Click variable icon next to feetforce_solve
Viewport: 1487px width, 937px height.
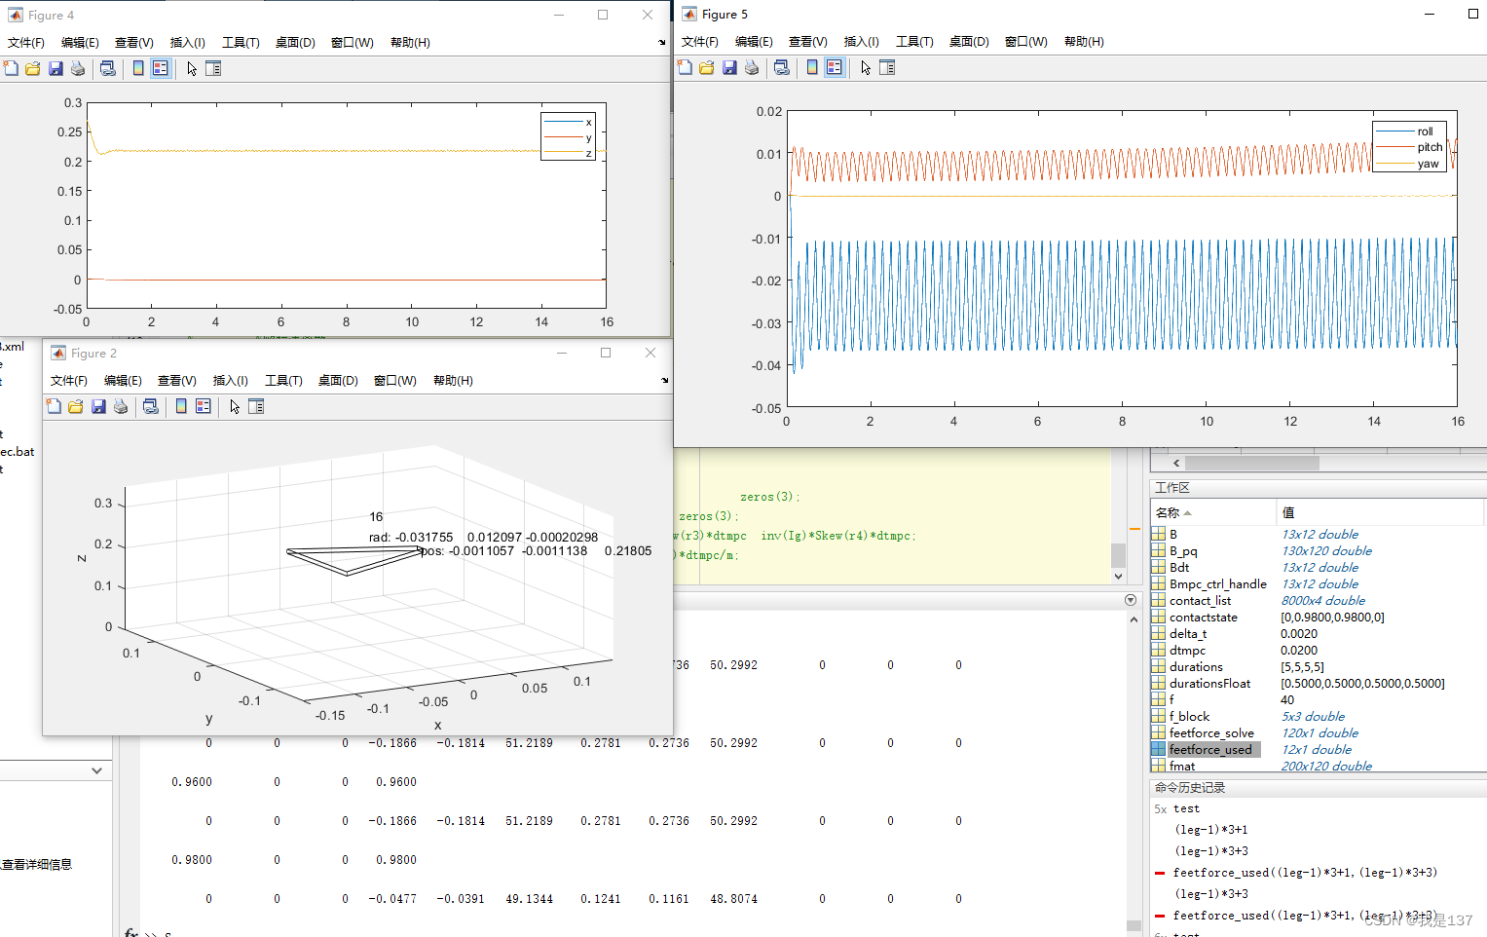click(x=1159, y=732)
